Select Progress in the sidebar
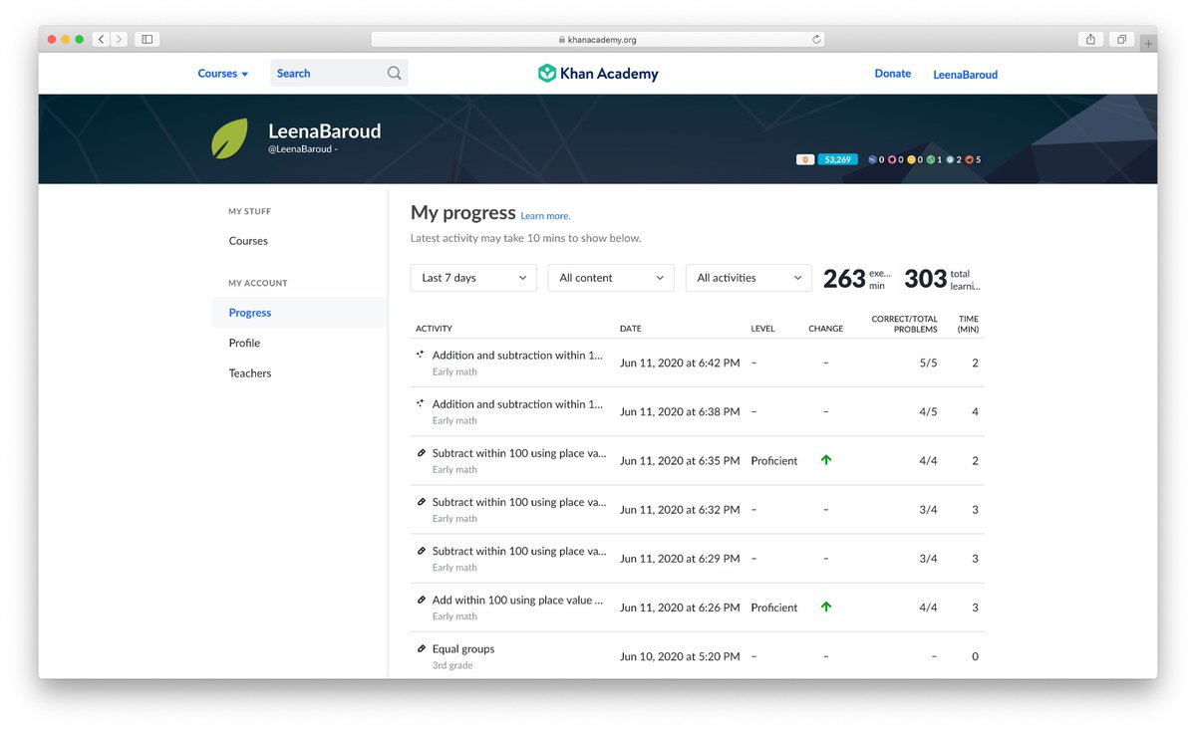This screenshot has height=730, width=1196. coord(250,313)
